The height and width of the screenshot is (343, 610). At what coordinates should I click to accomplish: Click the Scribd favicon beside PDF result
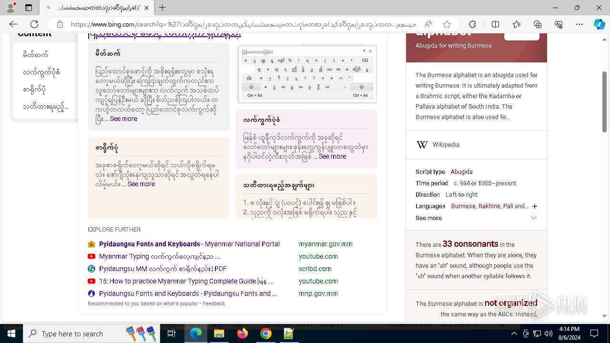click(91, 269)
